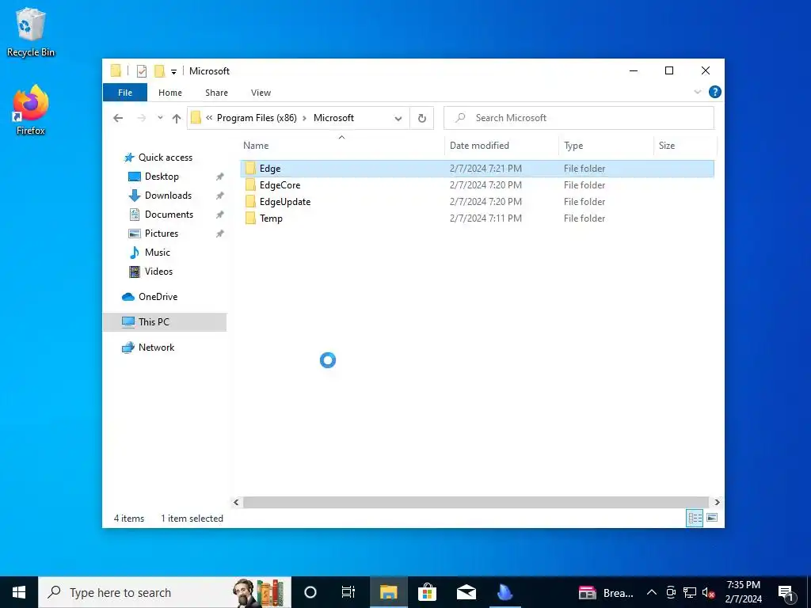Click the Edge row's 2/7/2024 7:21 PM date

(x=485, y=169)
